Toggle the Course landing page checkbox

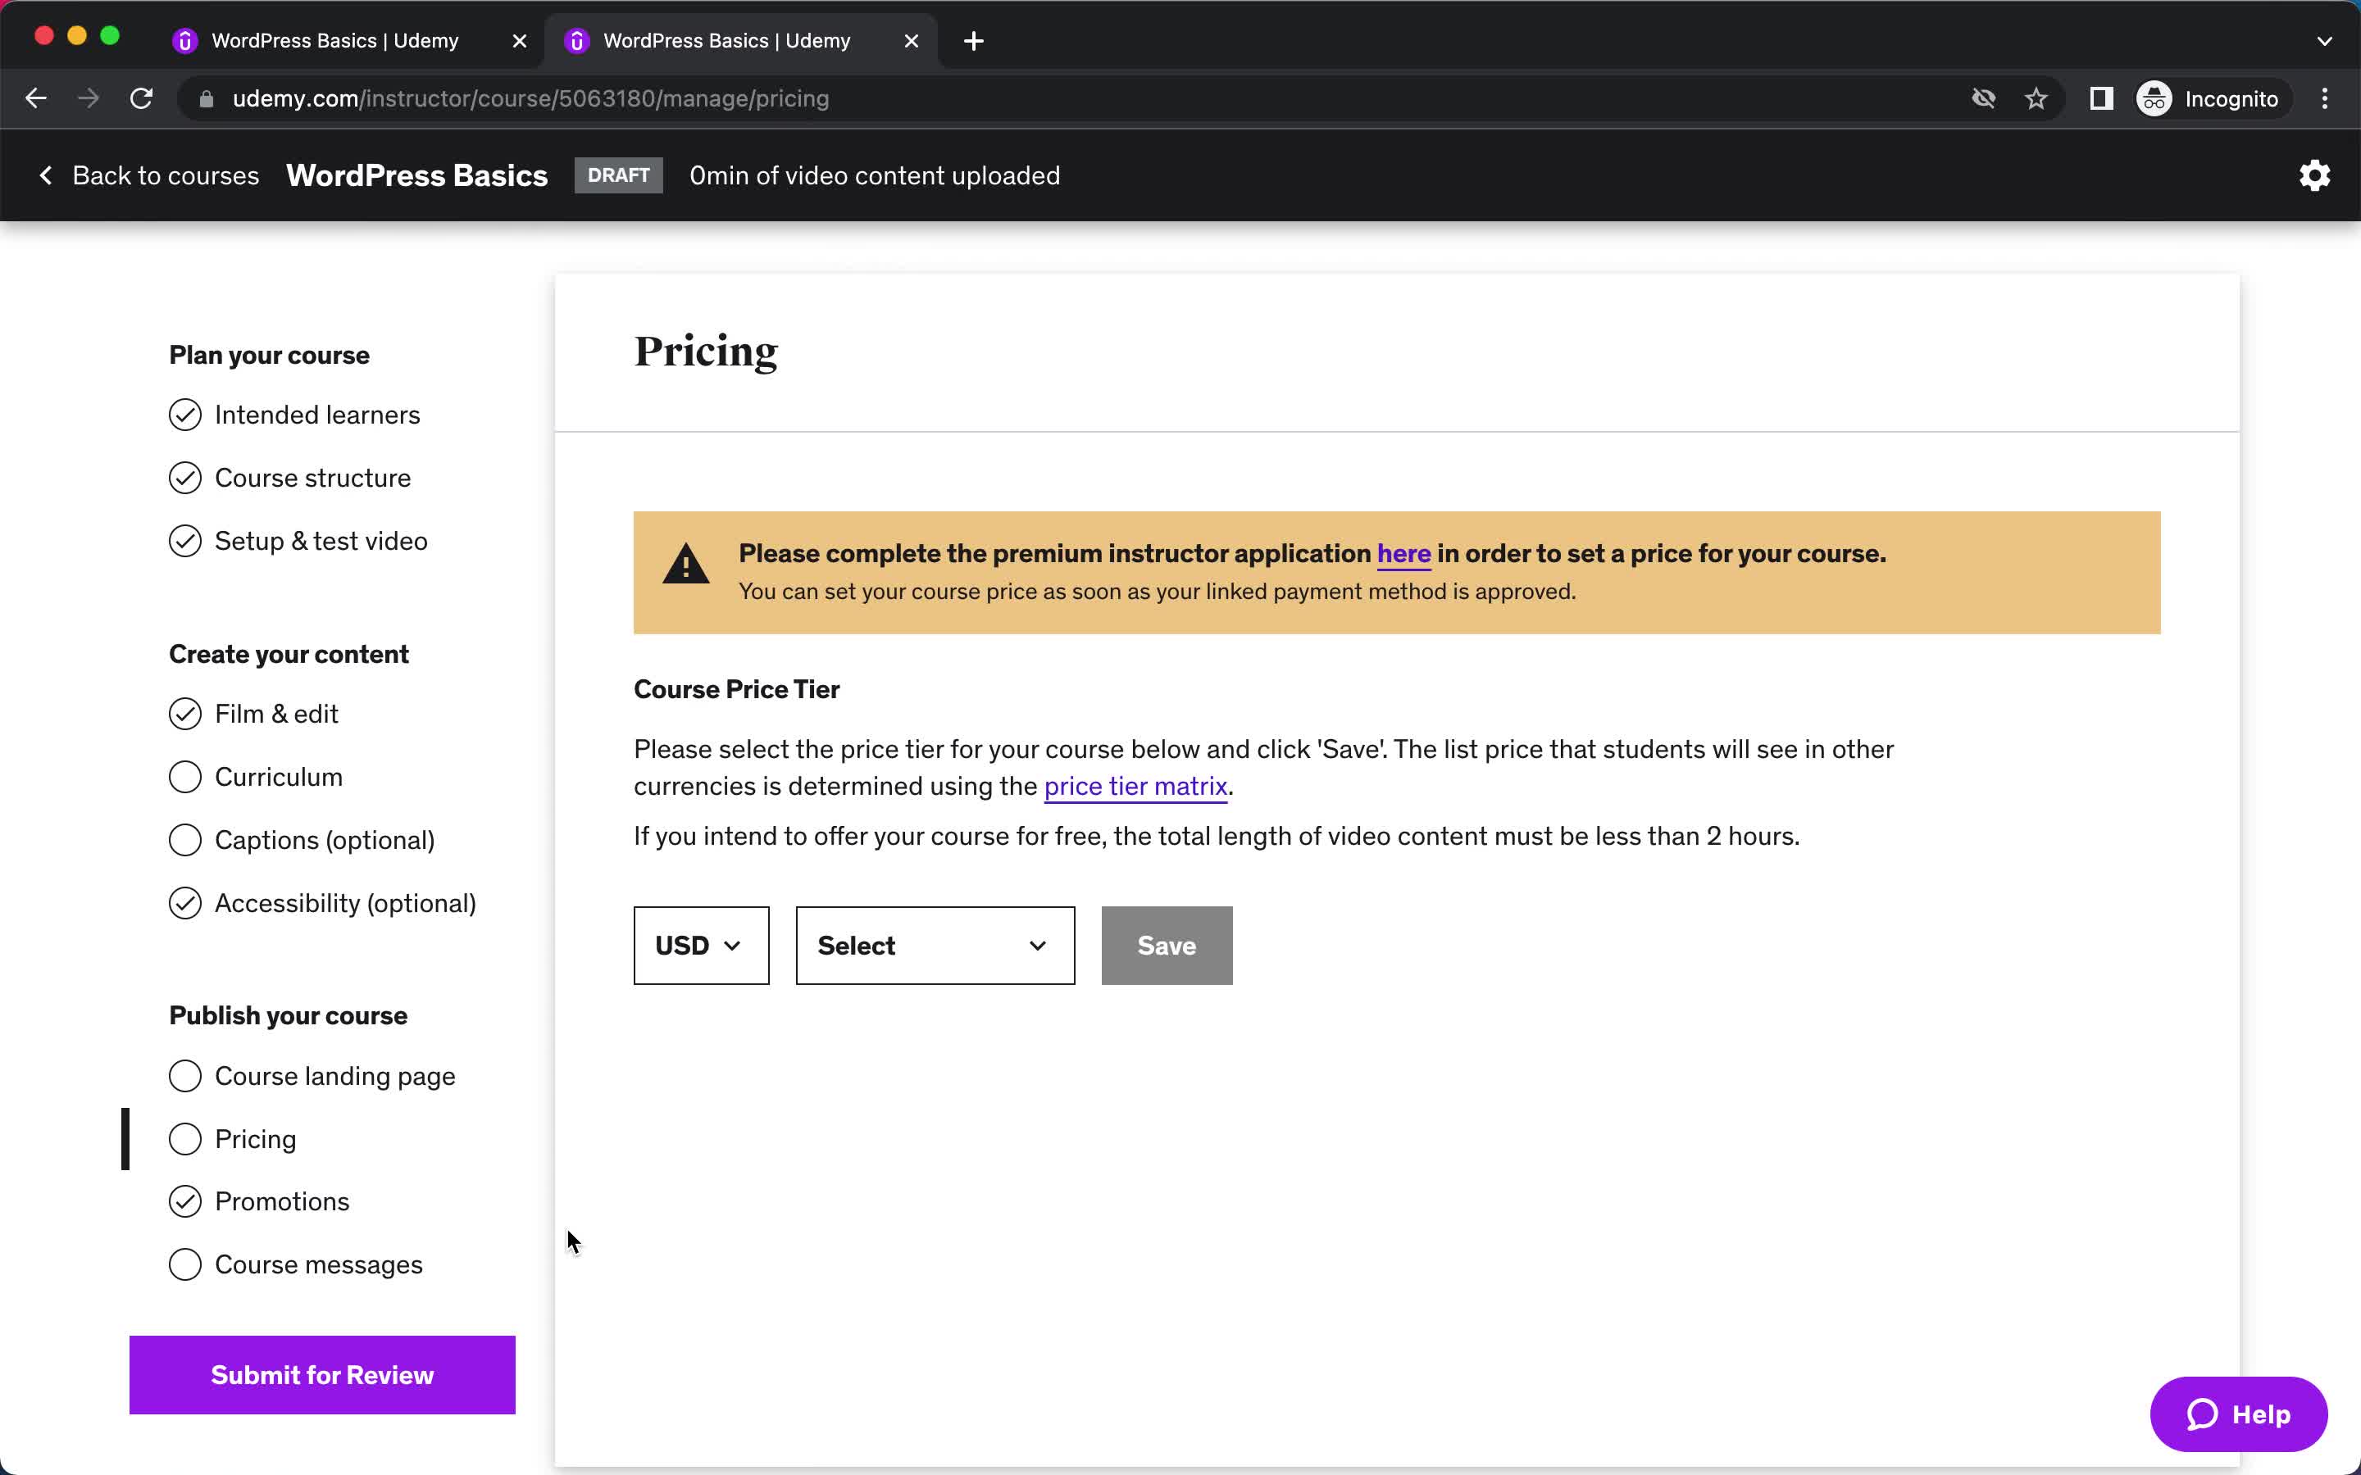coord(184,1076)
